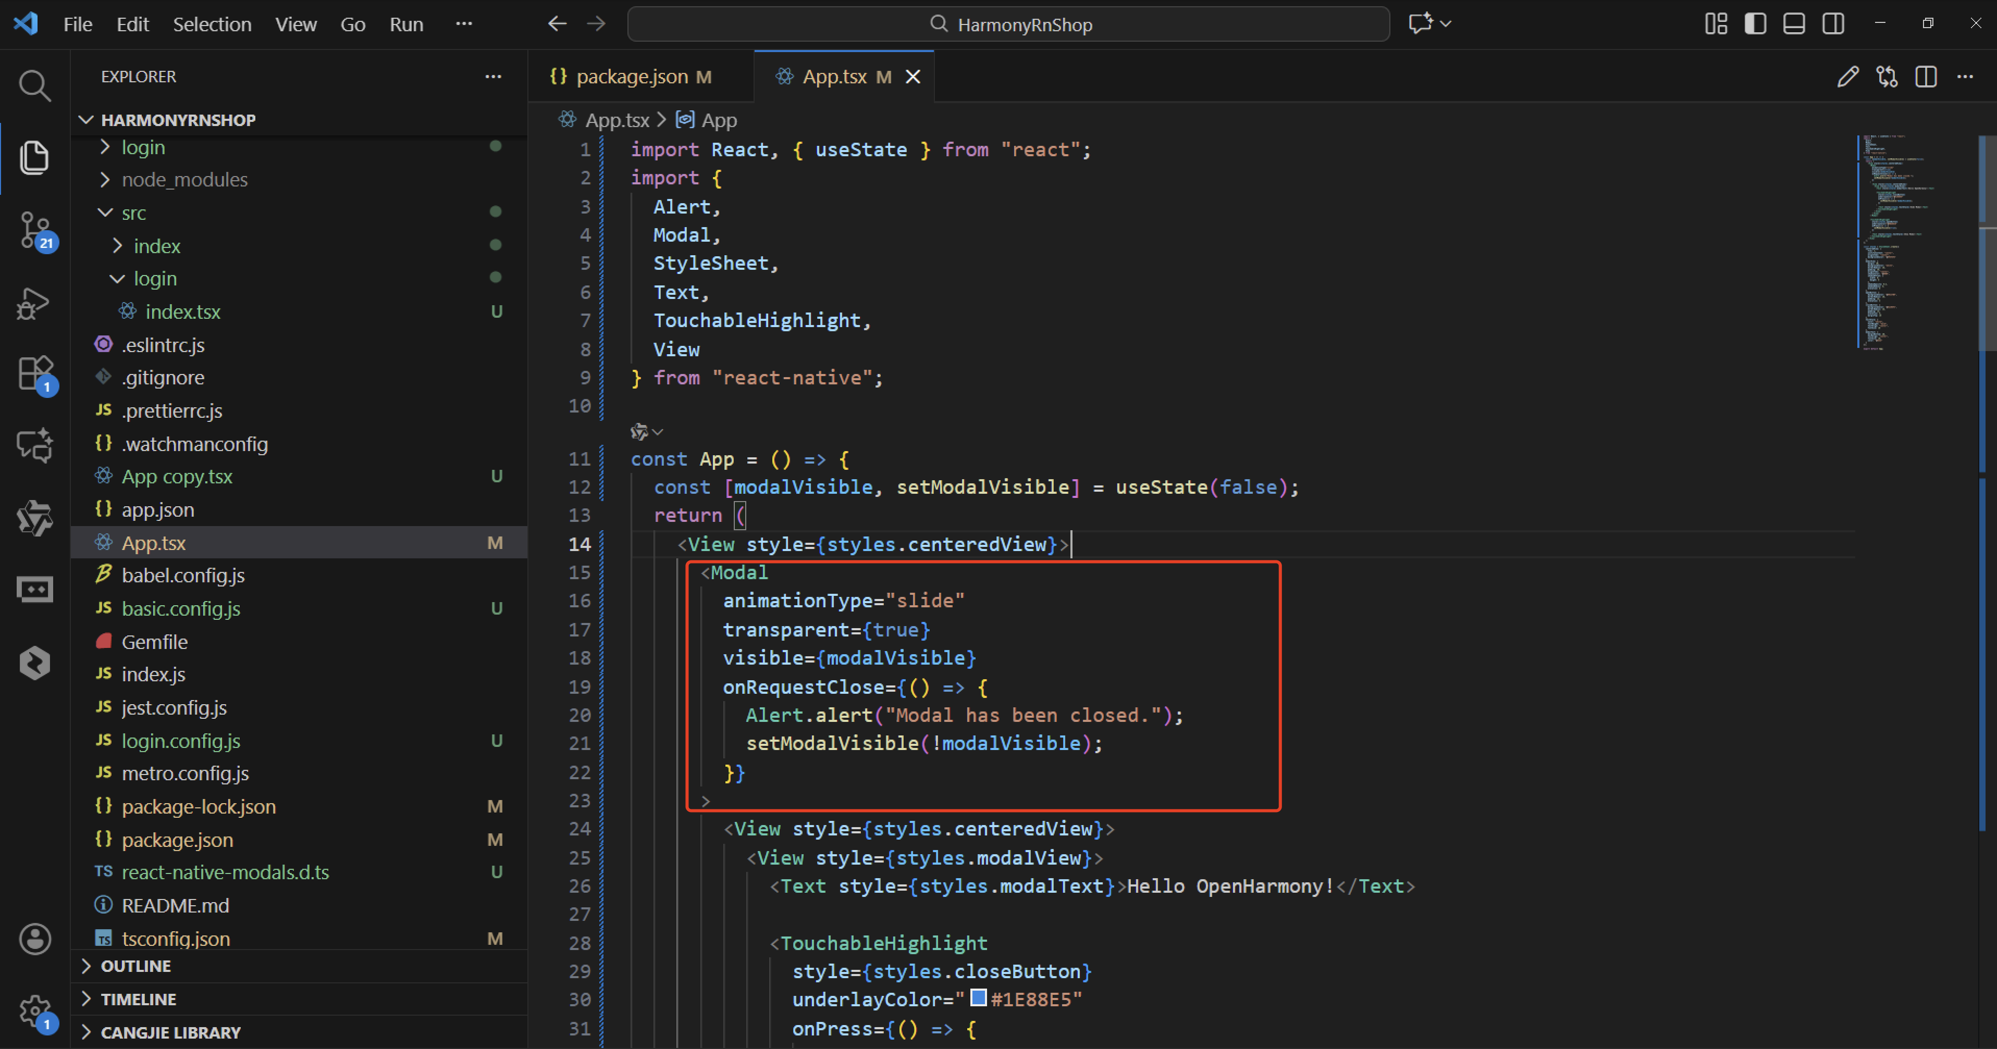Open the Explorer view icon

(x=34, y=157)
